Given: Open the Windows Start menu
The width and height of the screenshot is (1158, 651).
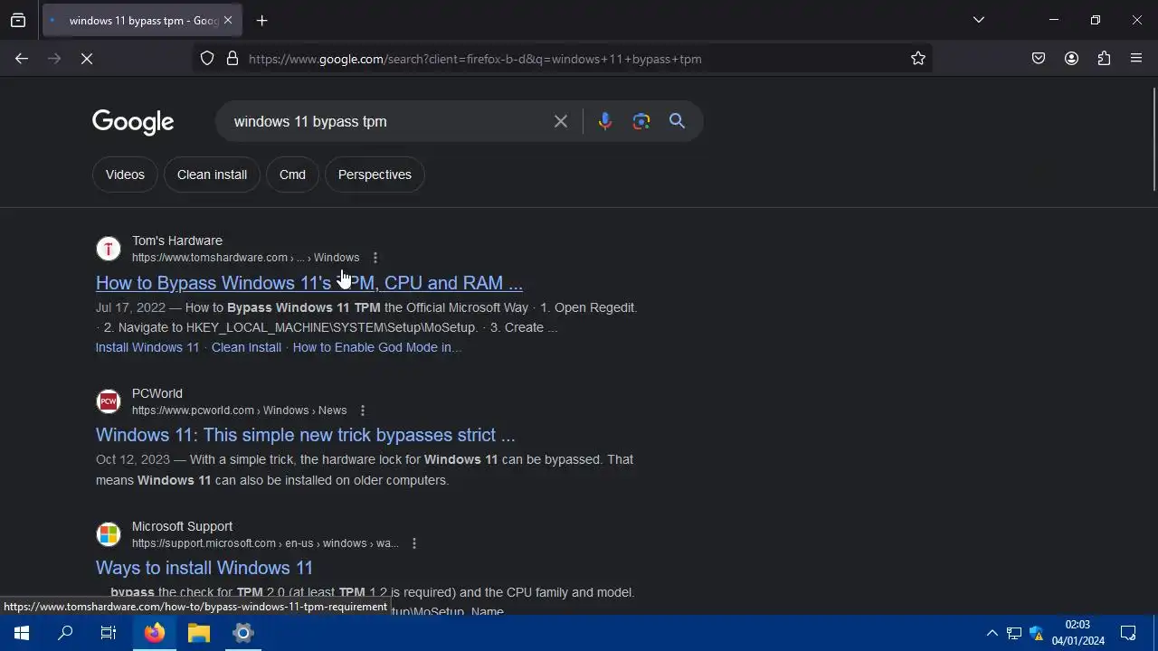Looking at the screenshot, I should (x=22, y=633).
